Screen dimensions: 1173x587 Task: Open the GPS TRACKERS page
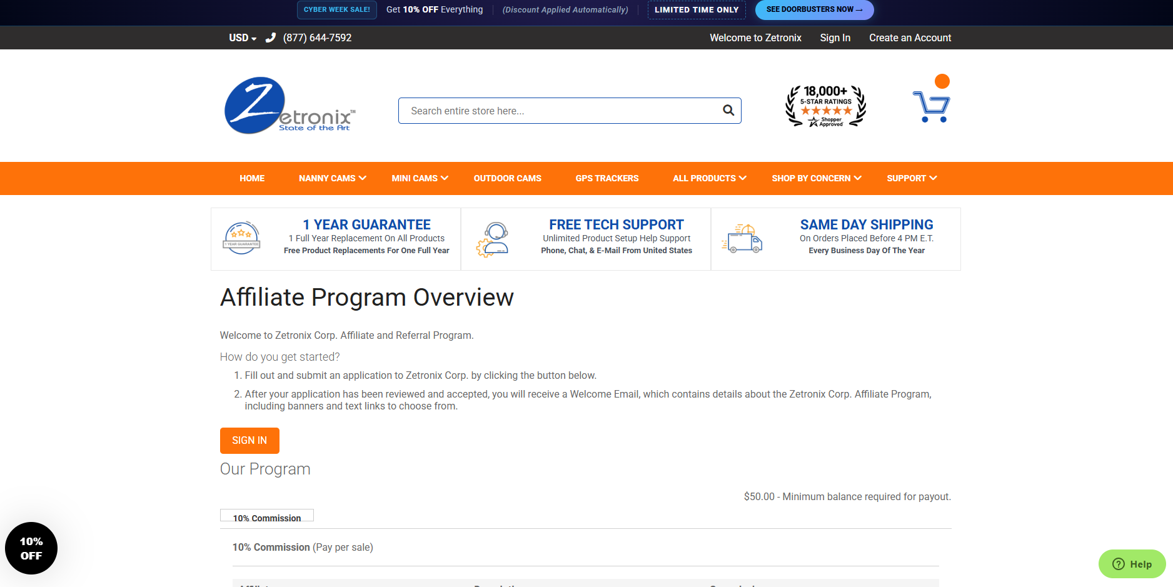coord(607,178)
